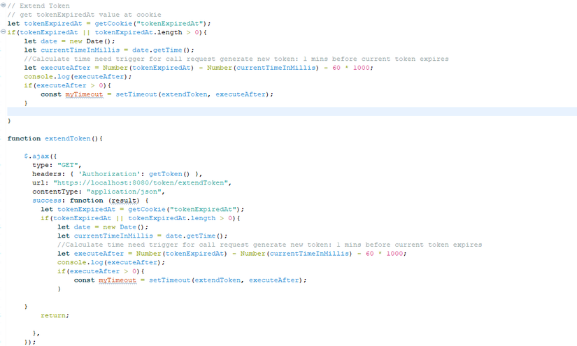Click the extendToken name in function declaration
Viewport: 577px width, 346px height.
click(68, 138)
